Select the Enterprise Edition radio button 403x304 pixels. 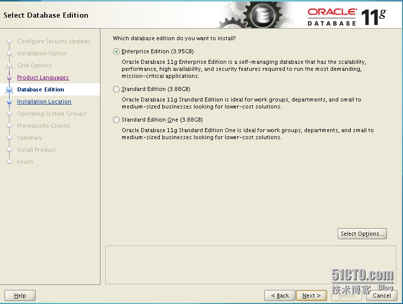pos(116,51)
